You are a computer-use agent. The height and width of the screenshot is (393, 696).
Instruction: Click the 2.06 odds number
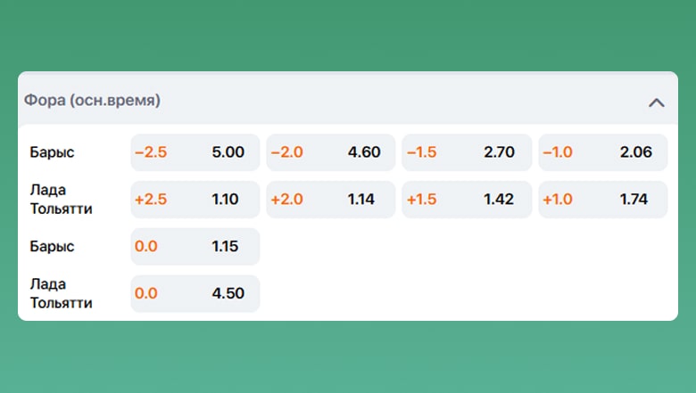point(635,152)
